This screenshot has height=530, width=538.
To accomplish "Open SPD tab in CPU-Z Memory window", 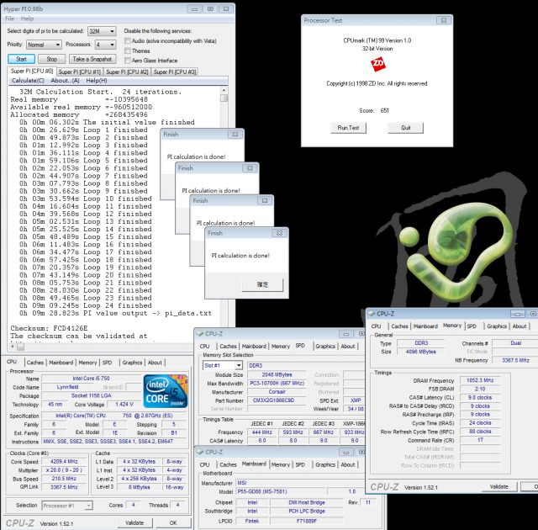I will click(x=472, y=326).
